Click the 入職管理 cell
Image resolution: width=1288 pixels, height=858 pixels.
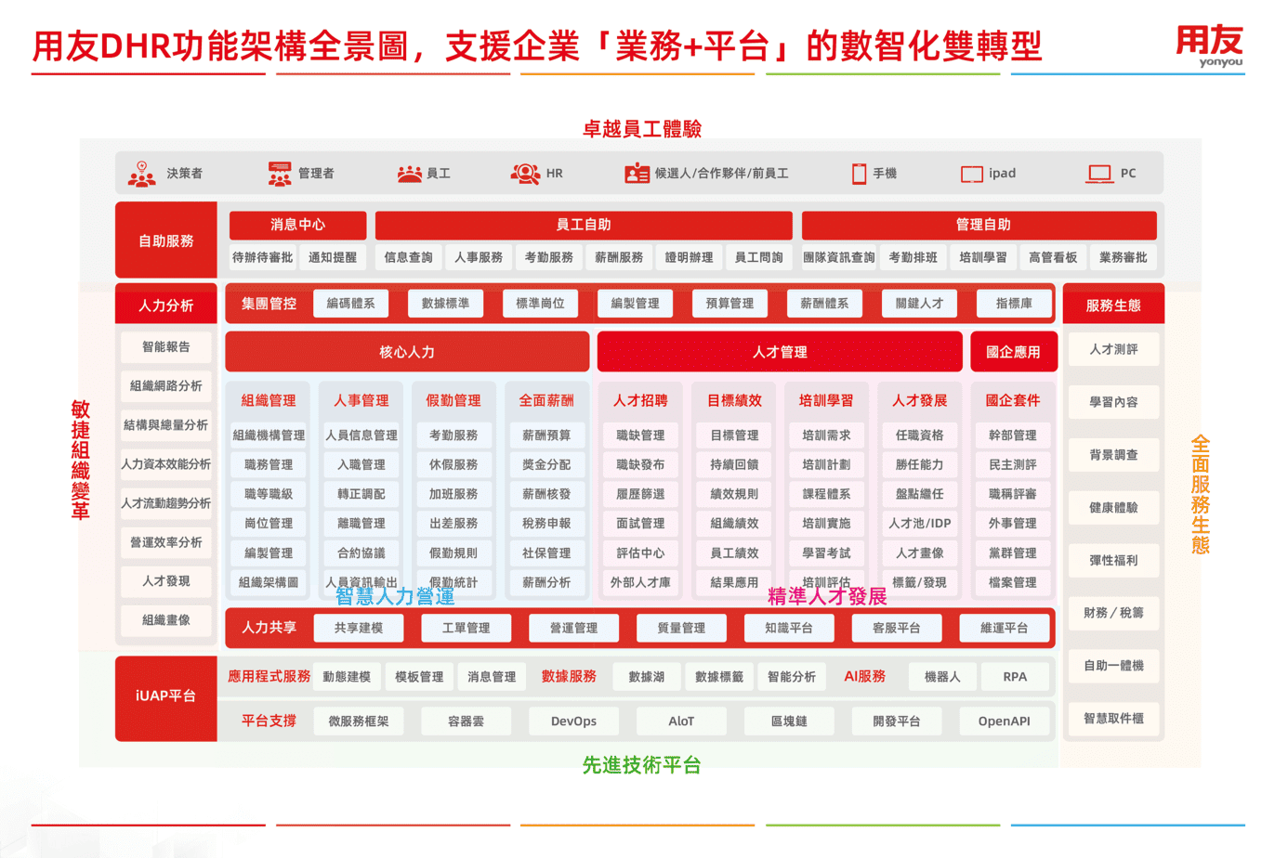(x=361, y=465)
